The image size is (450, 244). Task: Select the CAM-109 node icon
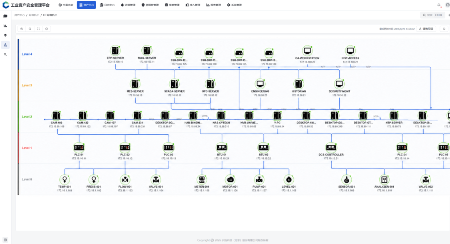[56, 116]
